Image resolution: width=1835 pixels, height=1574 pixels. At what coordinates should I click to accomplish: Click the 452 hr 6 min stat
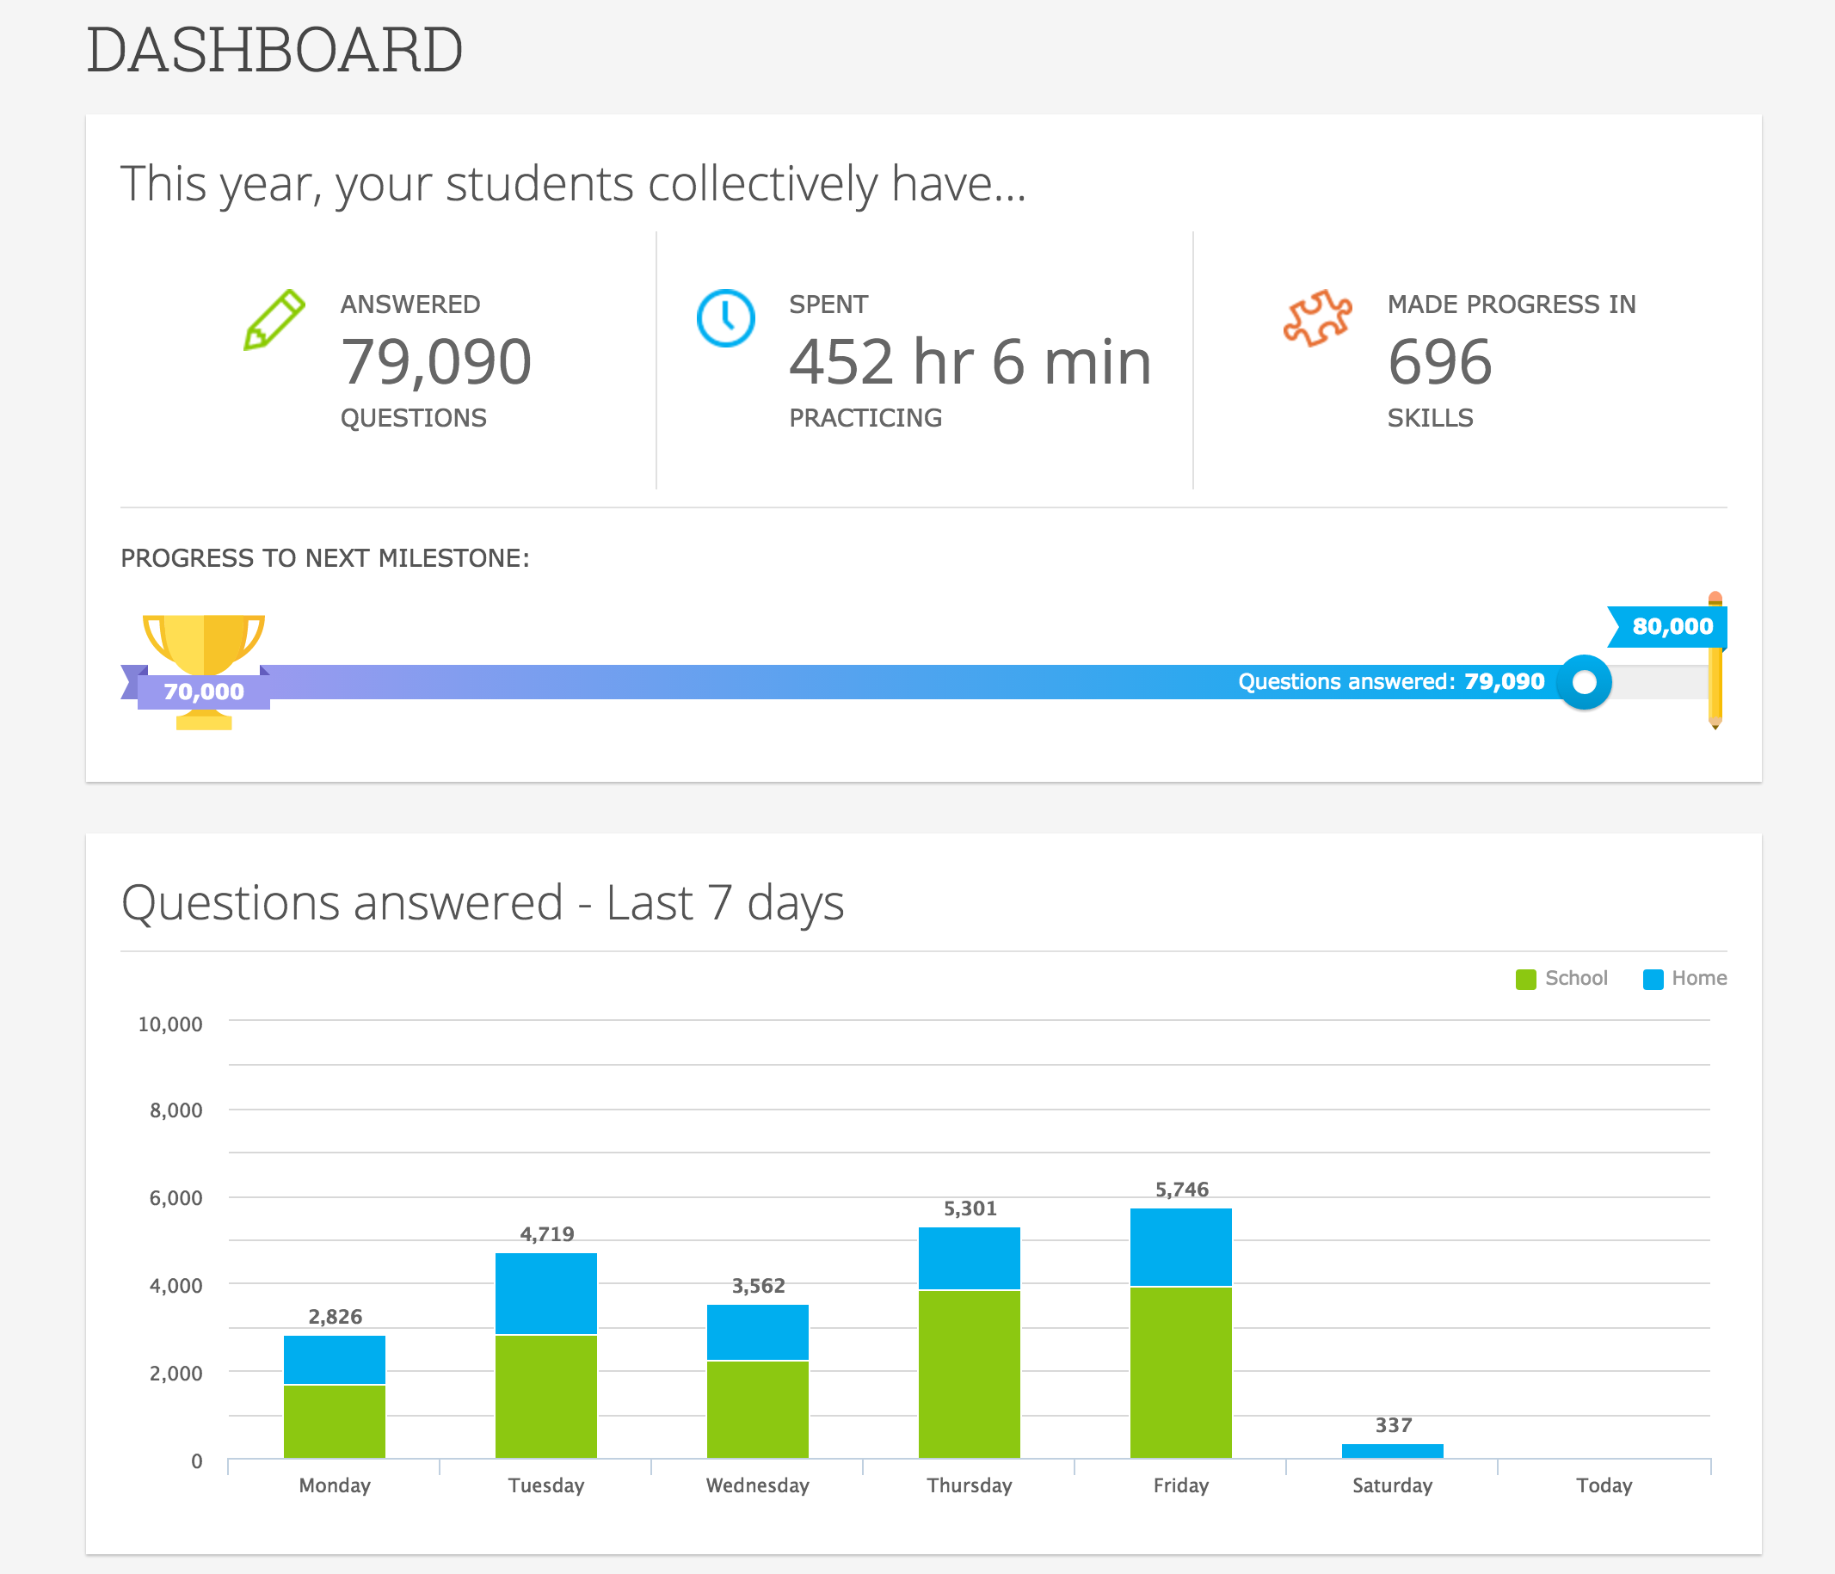(970, 362)
